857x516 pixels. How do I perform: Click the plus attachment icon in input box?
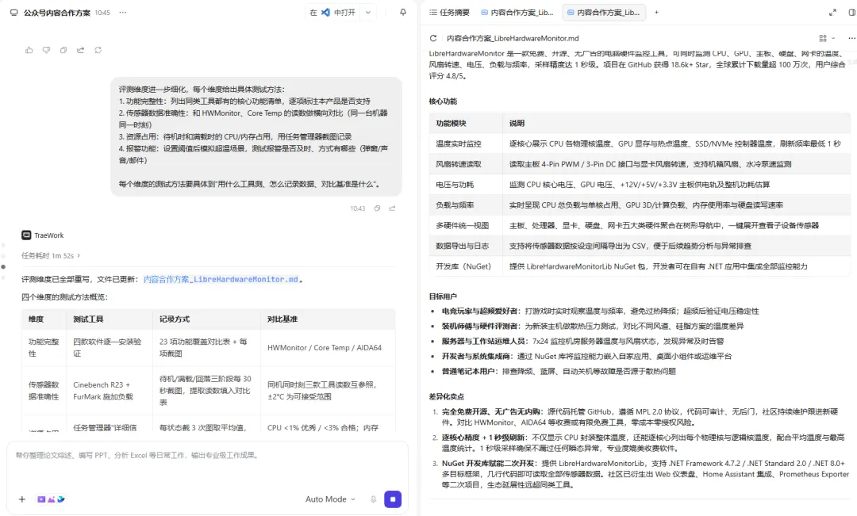(x=22, y=499)
